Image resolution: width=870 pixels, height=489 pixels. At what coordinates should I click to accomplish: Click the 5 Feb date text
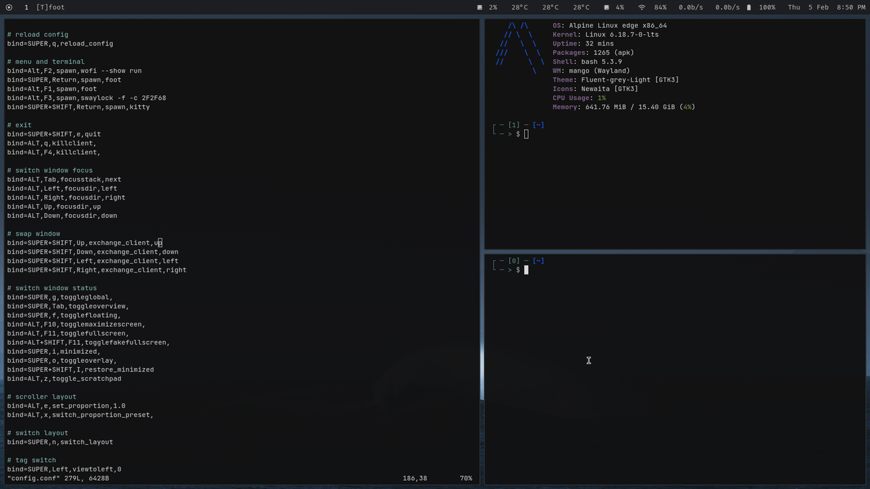[x=818, y=7]
